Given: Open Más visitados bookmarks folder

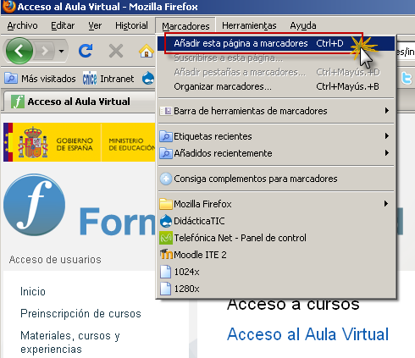Looking at the screenshot, I should [x=40, y=79].
